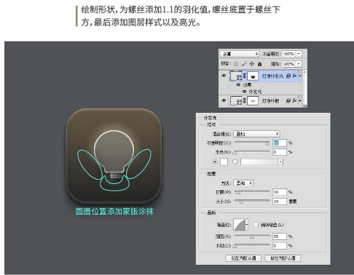Hide the 灯泡外发光 layer

[x=224, y=76]
